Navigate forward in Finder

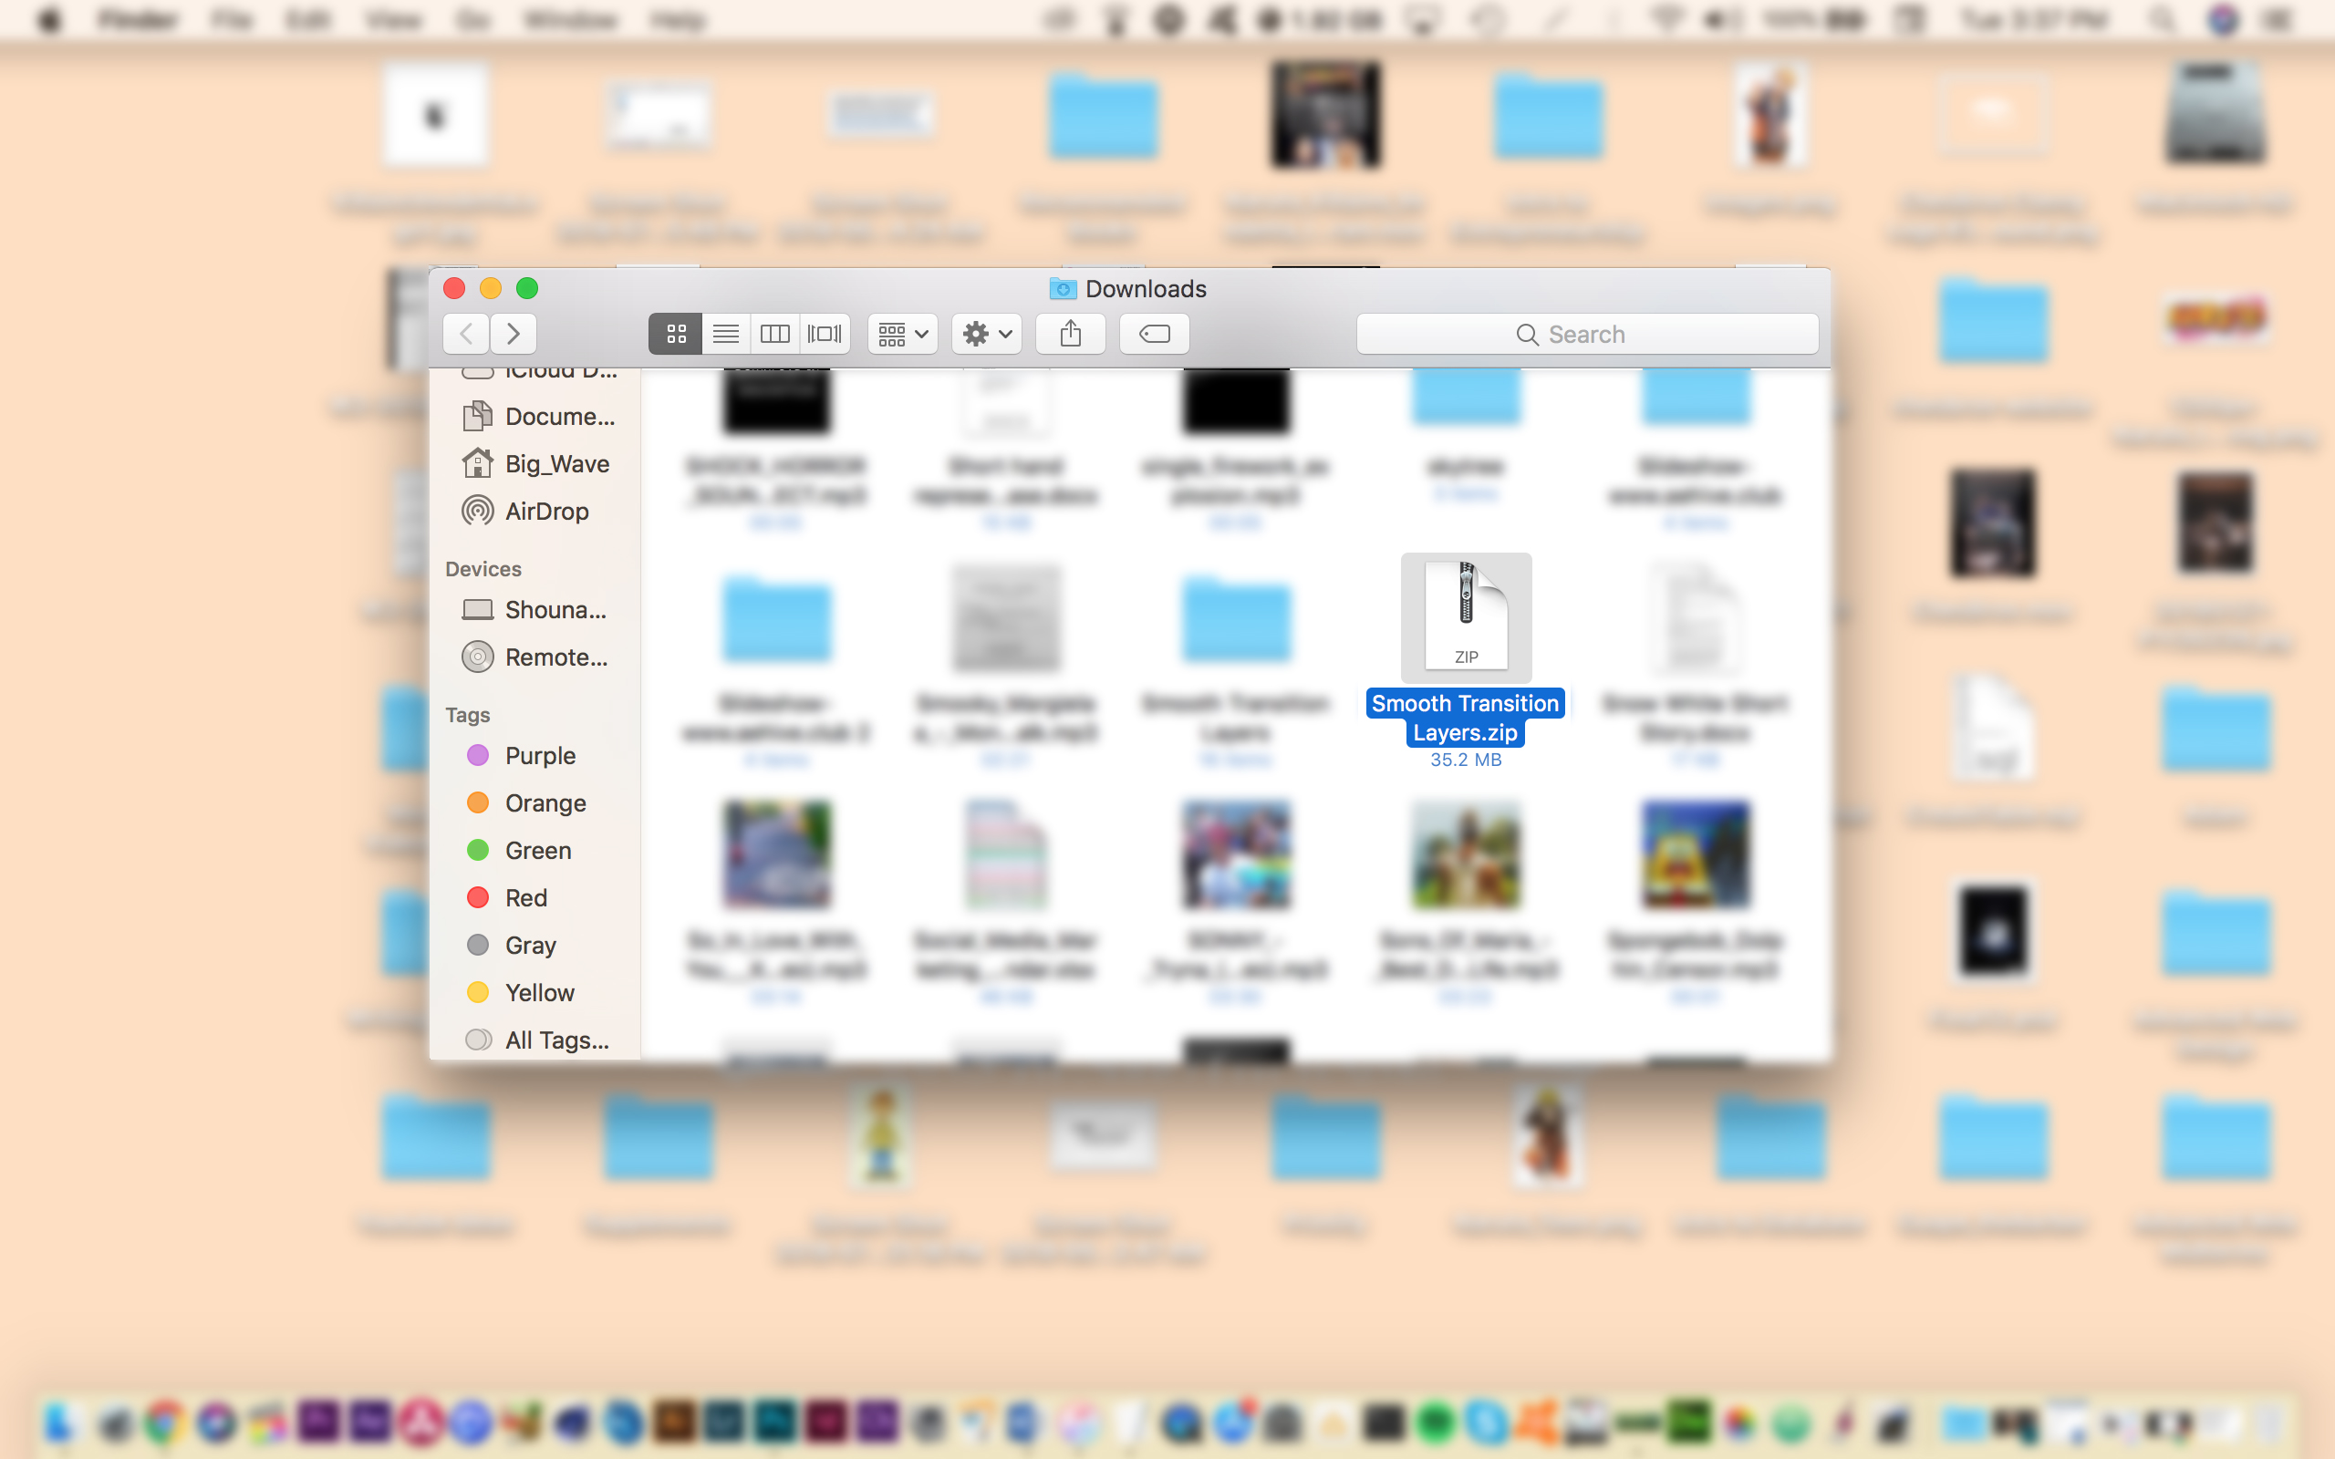513,333
